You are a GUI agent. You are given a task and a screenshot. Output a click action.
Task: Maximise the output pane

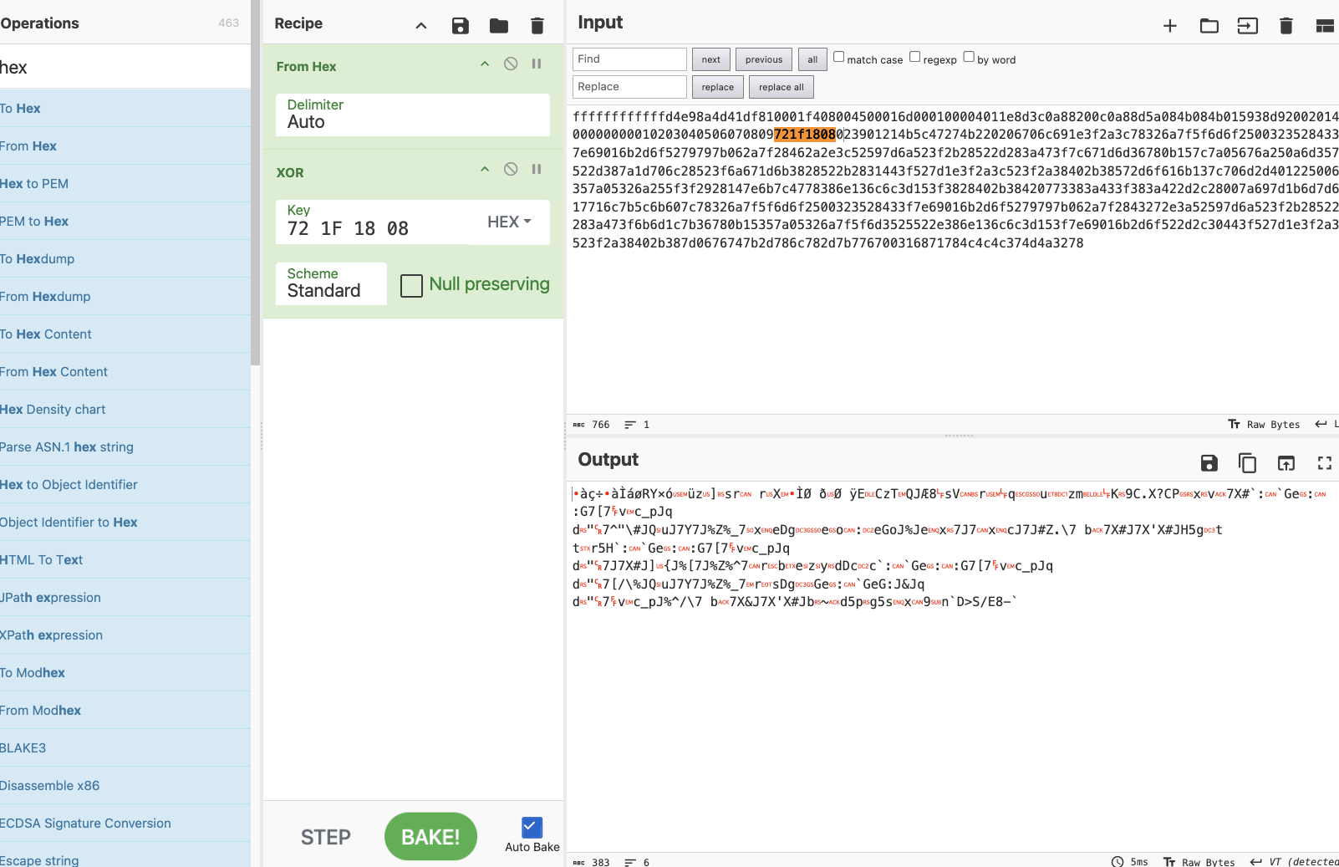pos(1324,463)
